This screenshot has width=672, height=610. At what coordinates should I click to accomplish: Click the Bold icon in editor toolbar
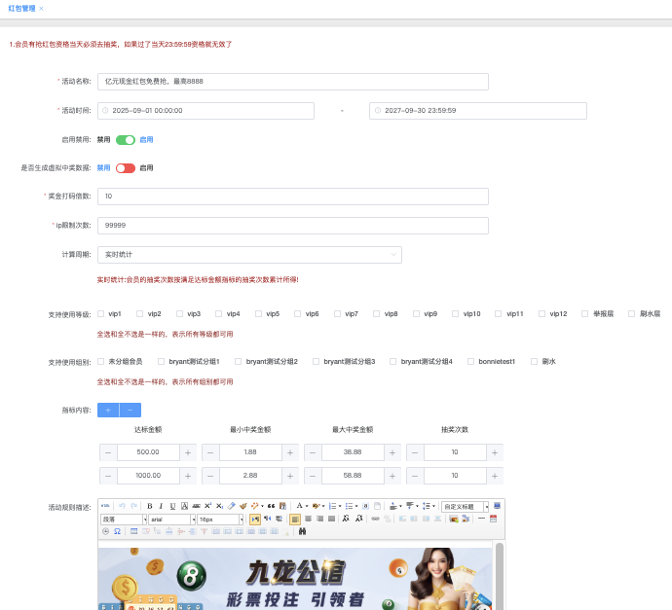pyautogui.click(x=150, y=506)
